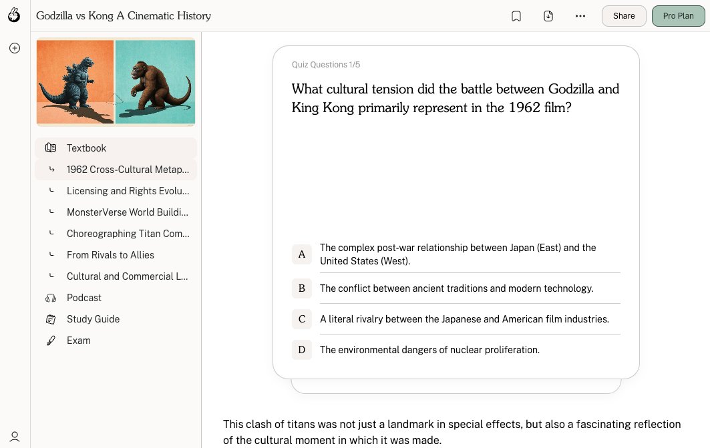The image size is (710, 448).
Task: Select MonsterVerse World Buildi... chapter
Action: (116, 212)
